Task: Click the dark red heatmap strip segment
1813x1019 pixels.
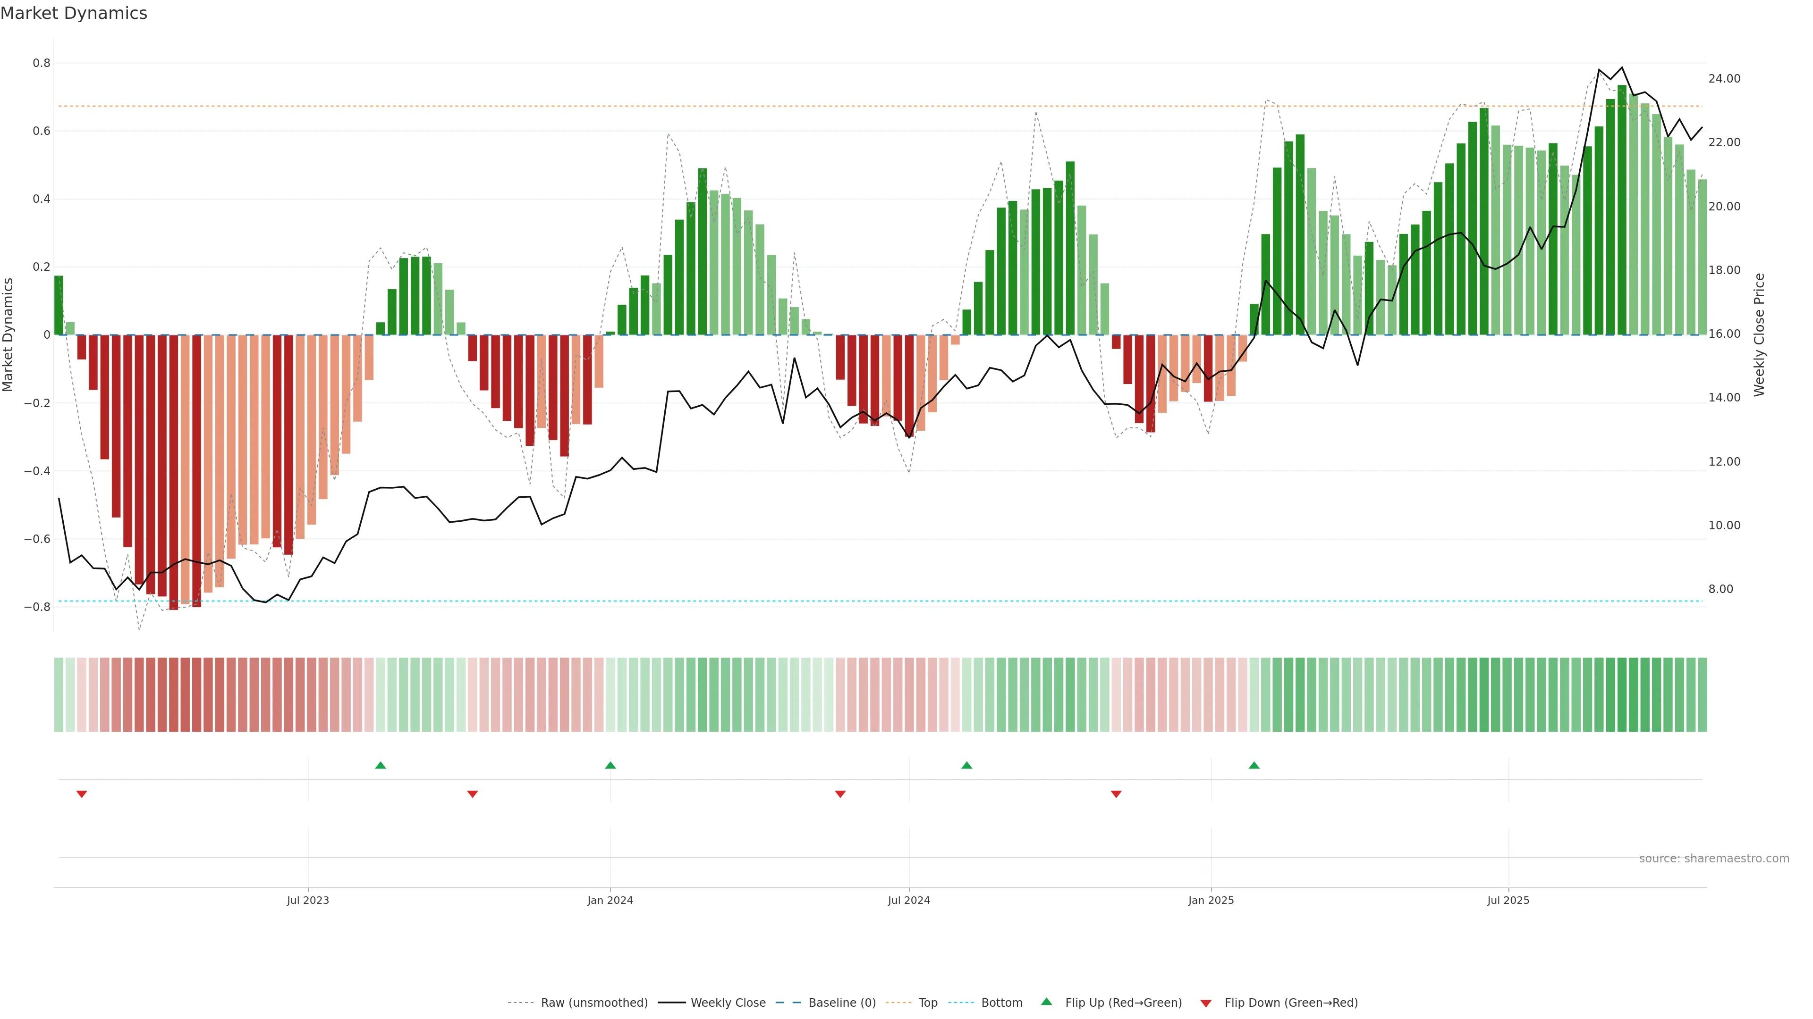Action: 173,695
